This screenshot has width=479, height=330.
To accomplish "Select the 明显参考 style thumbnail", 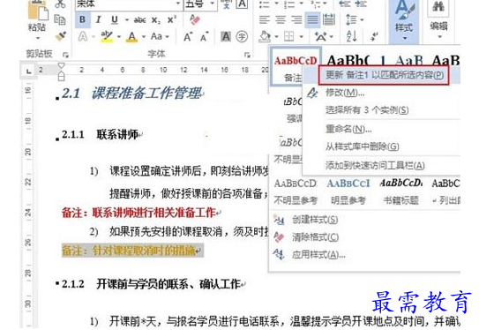I will [x=348, y=191].
